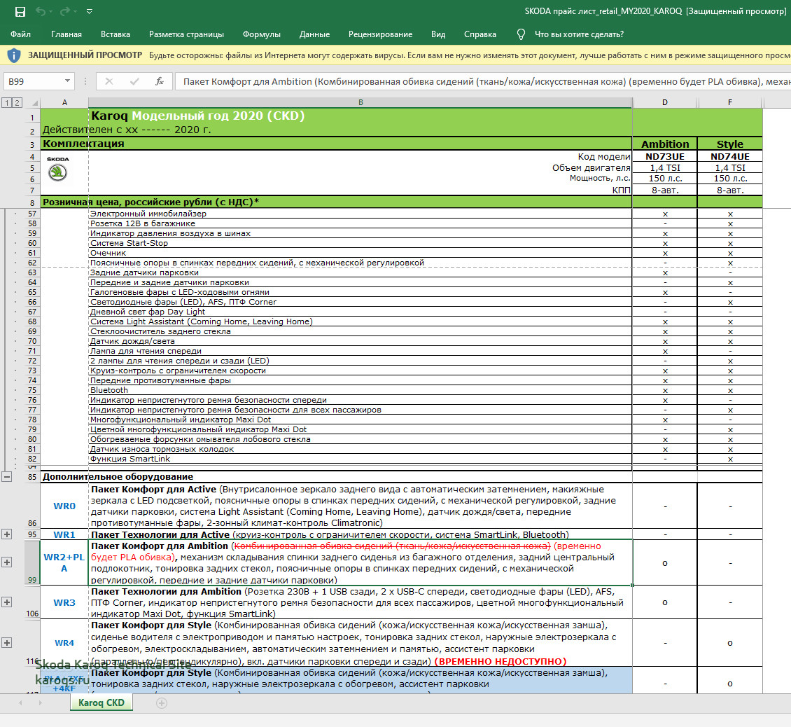This screenshot has width=791, height=727.
Task: Click the 'Функция SmartLink' cell in row 82
Action: coord(360,459)
